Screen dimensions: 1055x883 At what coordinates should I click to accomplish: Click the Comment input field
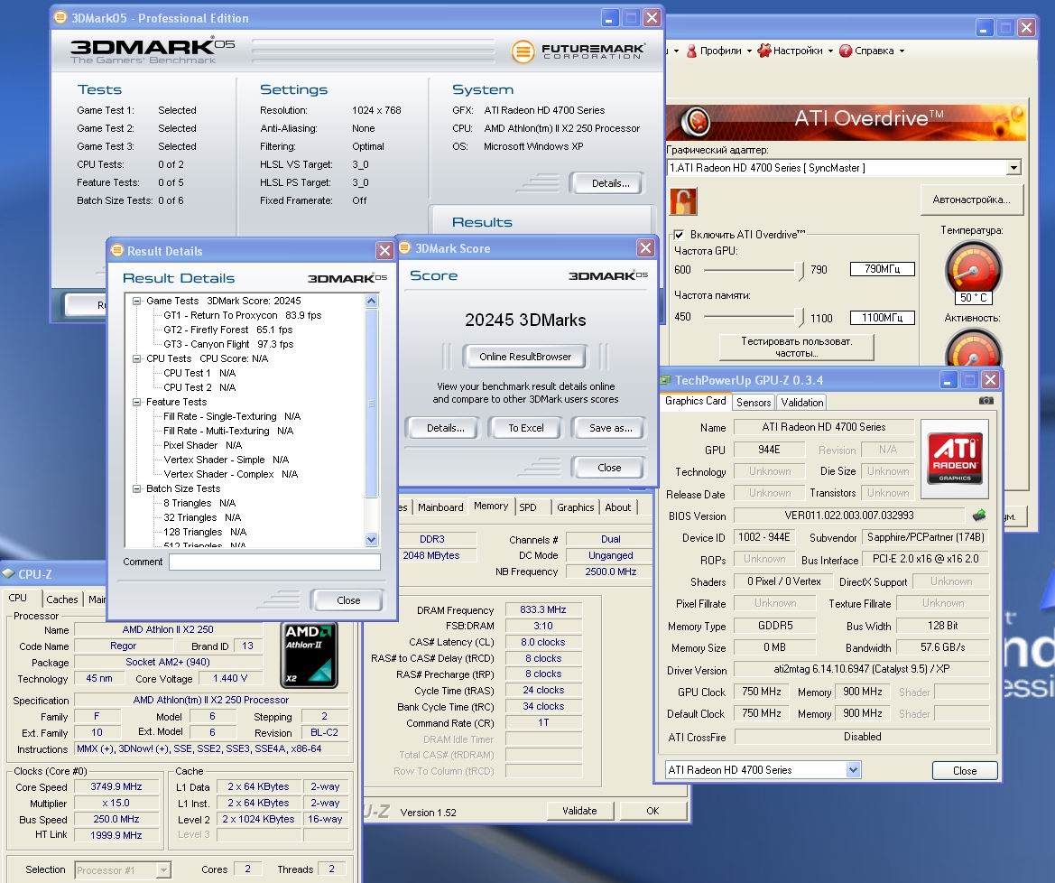tap(274, 562)
